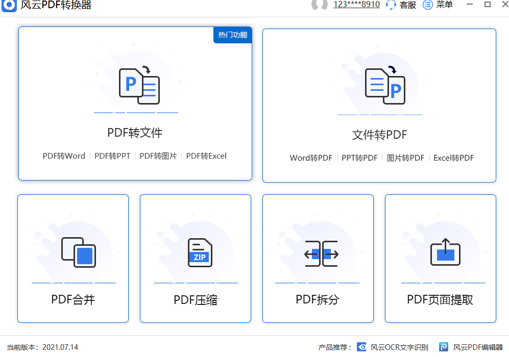Viewport: 509px width, 357px height.
Task: Click the user avatar icon
Action: tap(320, 5)
